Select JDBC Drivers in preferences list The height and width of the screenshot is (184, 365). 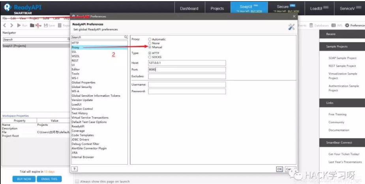(99, 139)
